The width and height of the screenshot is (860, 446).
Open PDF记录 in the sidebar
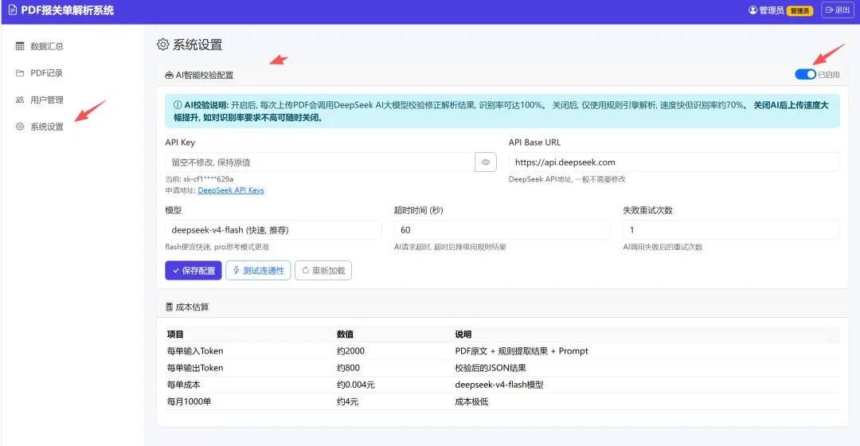coord(46,73)
